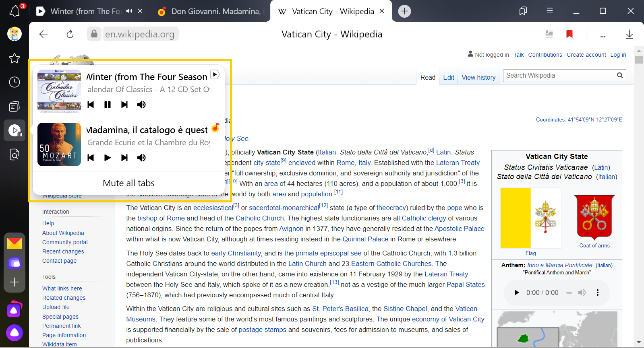Open the downloads arrow icon

630,34
